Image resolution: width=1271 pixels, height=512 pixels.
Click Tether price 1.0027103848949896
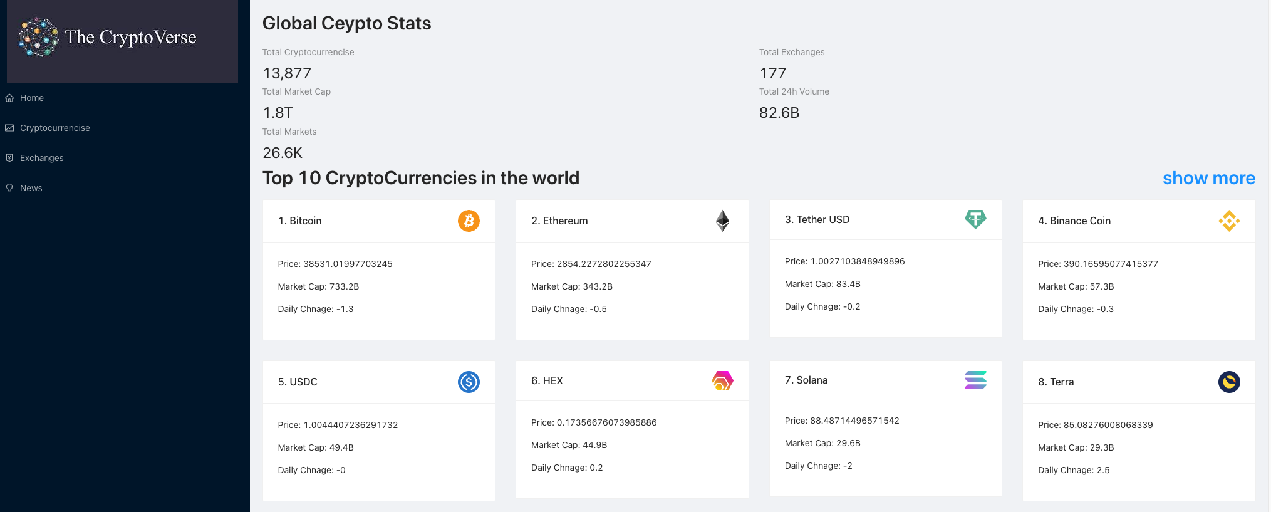pos(844,261)
